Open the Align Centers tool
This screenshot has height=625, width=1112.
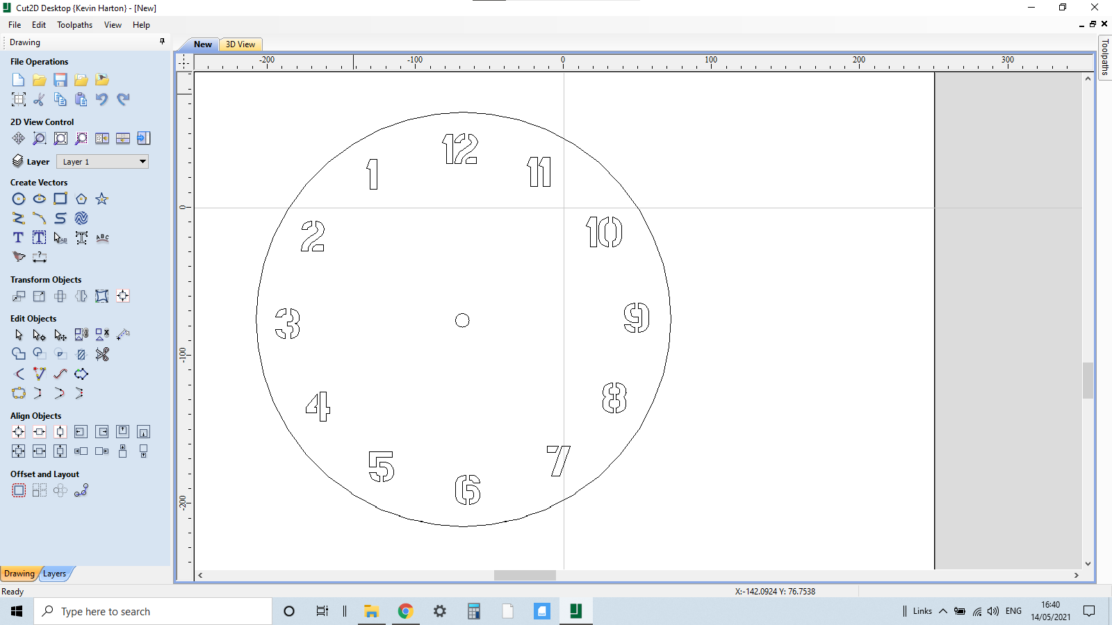tap(19, 431)
